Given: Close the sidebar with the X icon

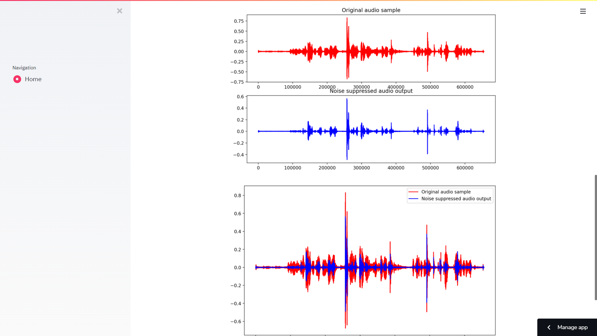Looking at the screenshot, I should 120,11.
